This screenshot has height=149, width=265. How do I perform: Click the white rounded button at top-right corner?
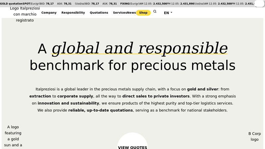click(x=259, y=4)
